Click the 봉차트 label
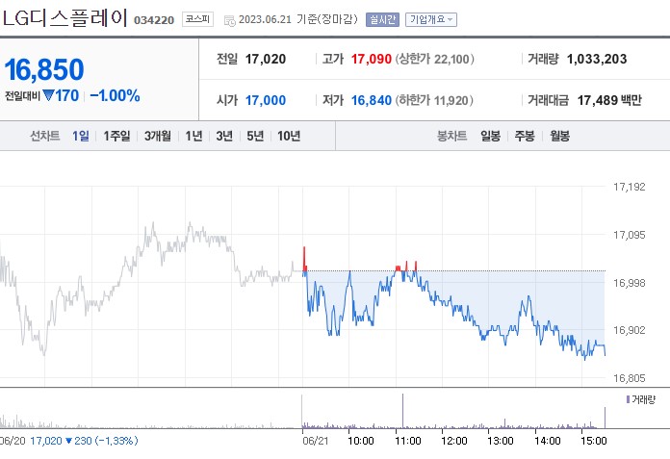670x459 pixels. click(x=451, y=136)
